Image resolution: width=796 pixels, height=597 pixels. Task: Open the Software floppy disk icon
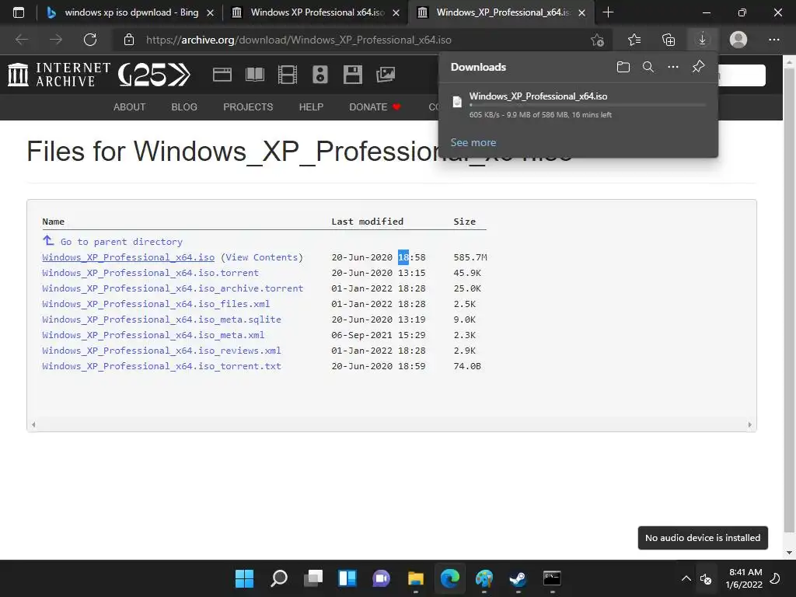point(352,75)
